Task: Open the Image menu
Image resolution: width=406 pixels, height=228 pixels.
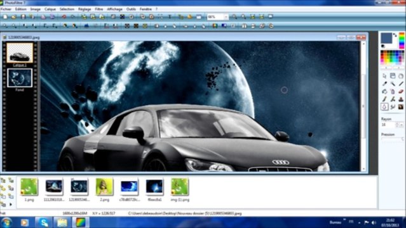Action: [x=35, y=9]
